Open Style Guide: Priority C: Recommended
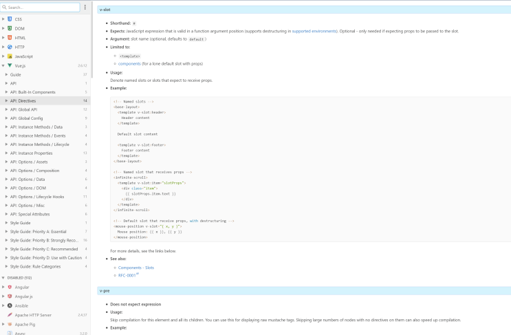The height and width of the screenshot is (335, 511). 45,249
